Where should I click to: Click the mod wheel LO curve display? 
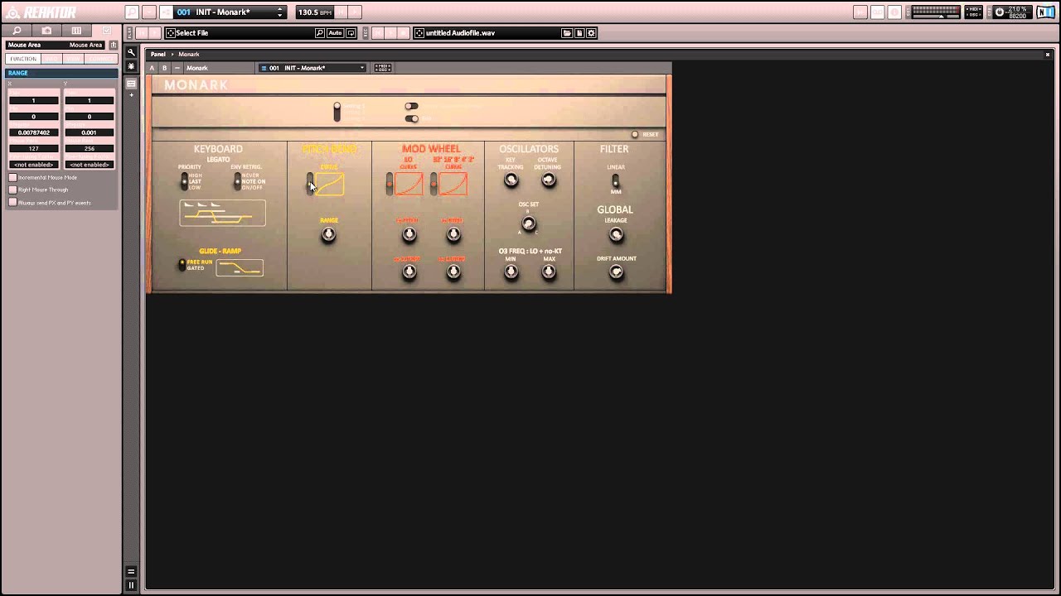coord(409,184)
